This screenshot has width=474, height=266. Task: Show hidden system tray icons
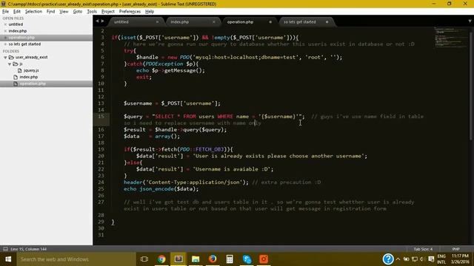tap(398, 259)
